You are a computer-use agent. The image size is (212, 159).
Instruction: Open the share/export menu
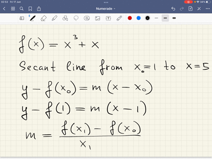pos(39,9)
